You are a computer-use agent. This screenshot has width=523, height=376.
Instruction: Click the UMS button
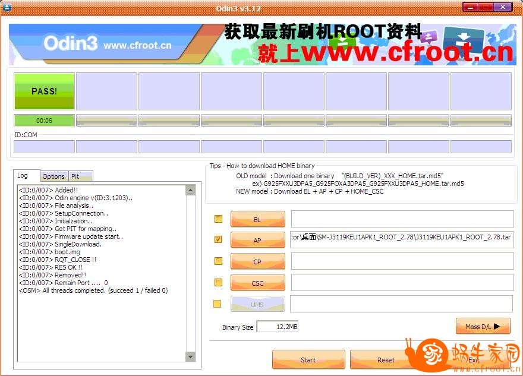coord(258,304)
